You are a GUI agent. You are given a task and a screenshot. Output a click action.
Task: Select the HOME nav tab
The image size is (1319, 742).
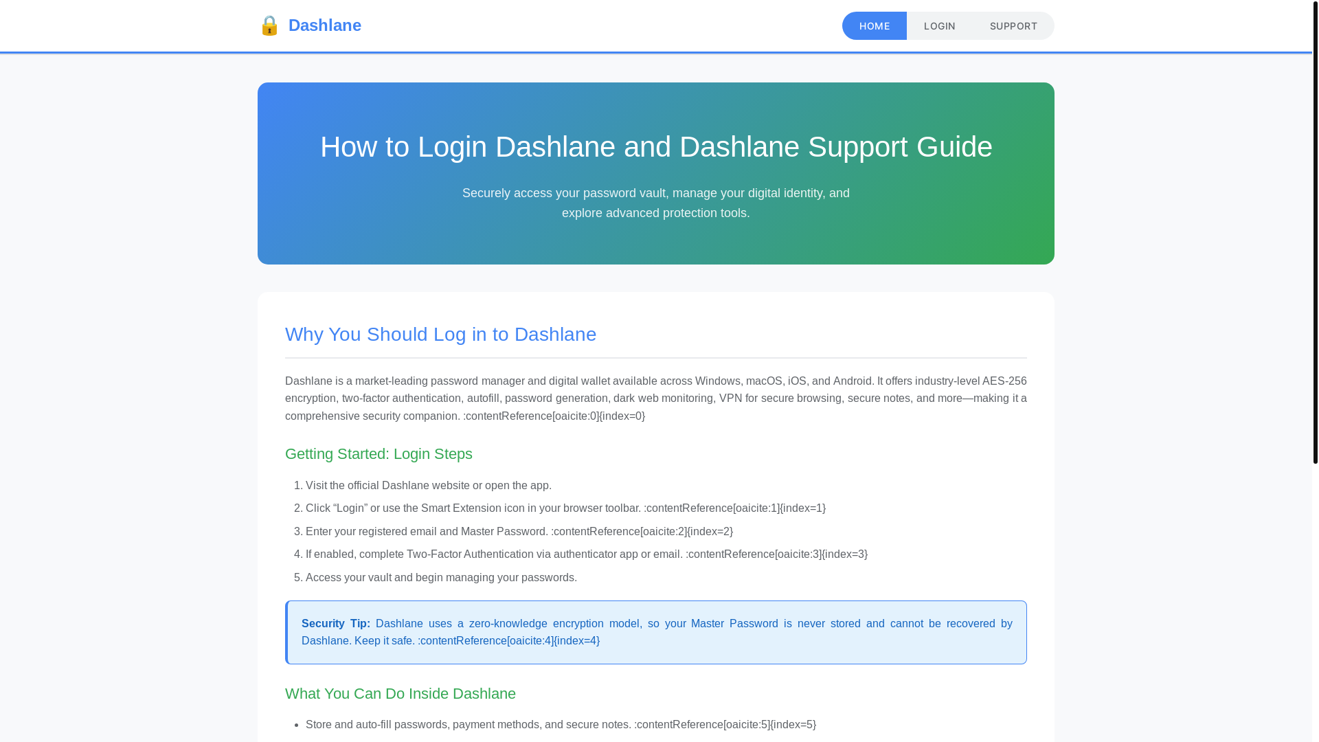(x=875, y=26)
